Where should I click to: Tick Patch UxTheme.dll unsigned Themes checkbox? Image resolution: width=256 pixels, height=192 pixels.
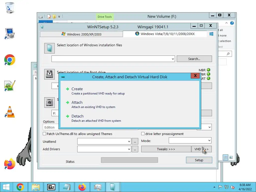click(x=44, y=134)
